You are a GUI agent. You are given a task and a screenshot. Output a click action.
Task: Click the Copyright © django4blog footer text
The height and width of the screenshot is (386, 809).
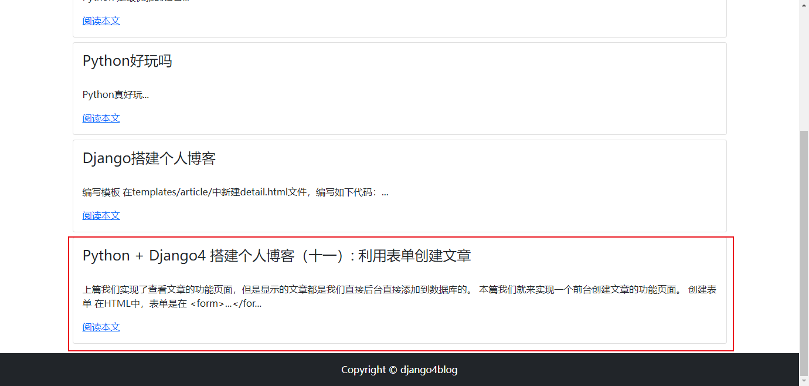pos(399,370)
